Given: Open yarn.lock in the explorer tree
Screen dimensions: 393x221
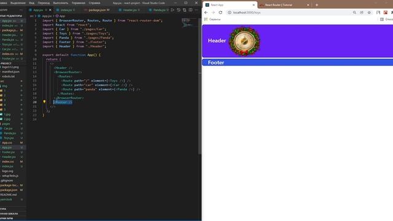Looking at the screenshot, I should 6,200.
